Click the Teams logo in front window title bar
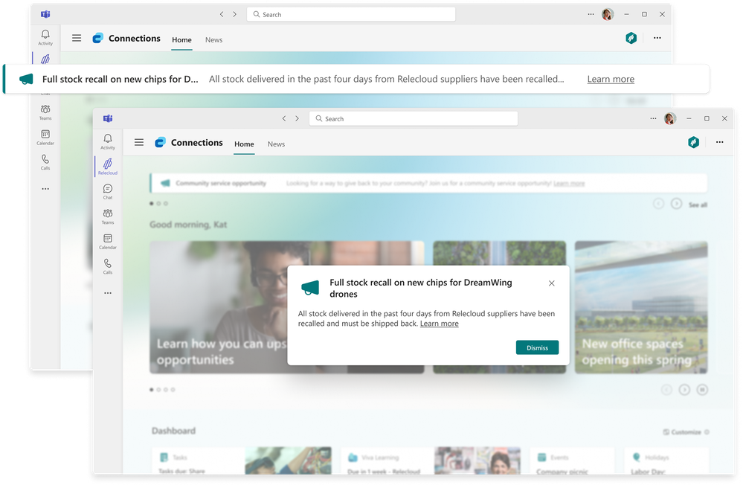Viewport: 743px width, 485px height. point(108,118)
